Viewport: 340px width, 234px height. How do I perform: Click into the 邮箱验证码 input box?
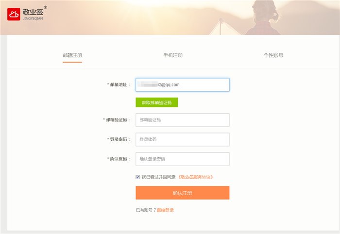coord(182,120)
